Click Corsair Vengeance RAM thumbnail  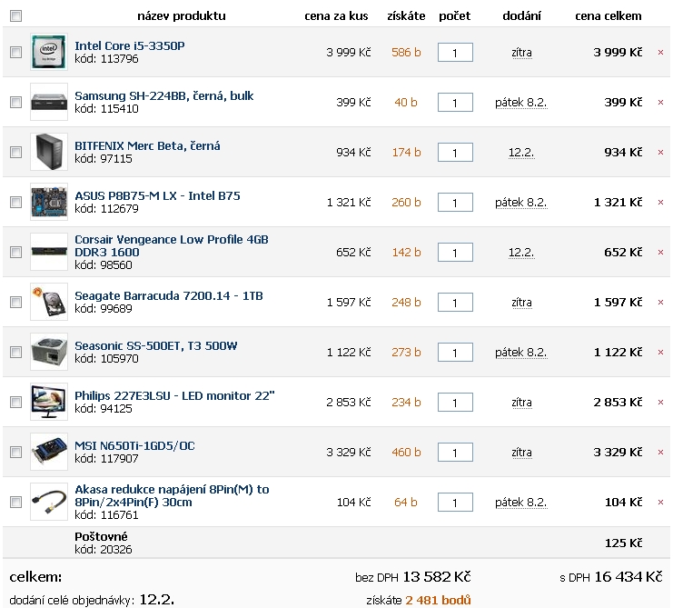(49, 252)
